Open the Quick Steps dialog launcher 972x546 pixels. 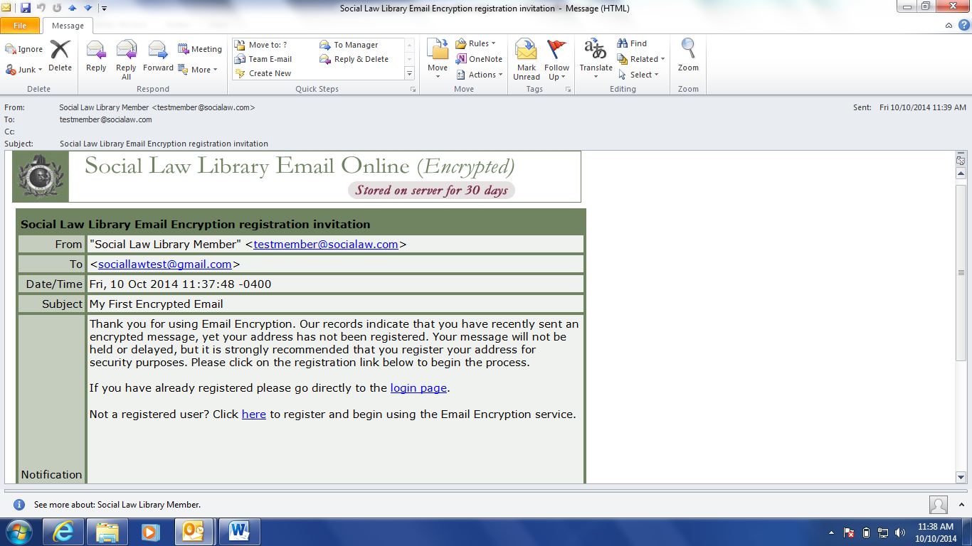point(413,90)
